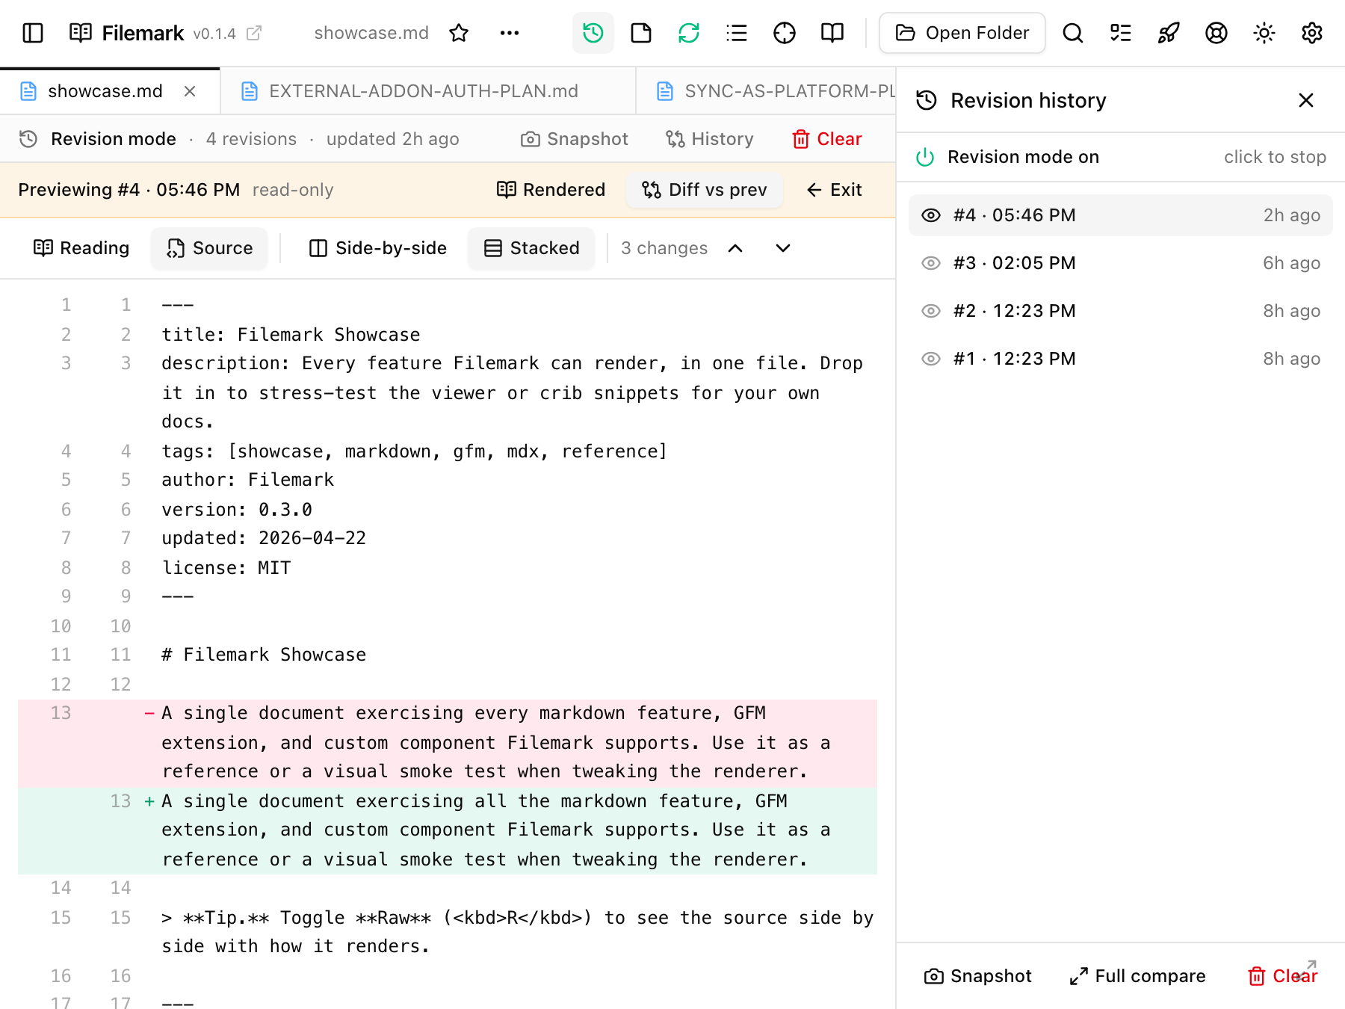The height and width of the screenshot is (1009, 1345).
Task: Click the '3 changes' counter
Action: 664,248
